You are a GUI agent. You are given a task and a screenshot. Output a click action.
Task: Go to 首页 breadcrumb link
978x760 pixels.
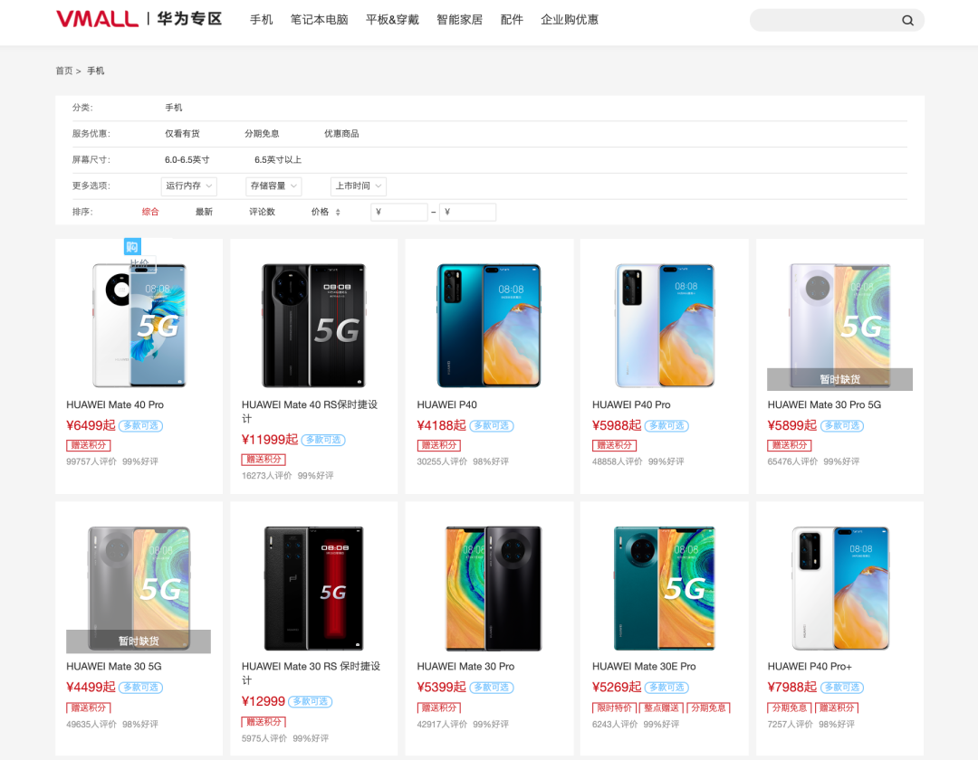tap(64, 71)
